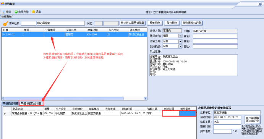Switch to 单据药品明细 tab
The width and height of the screenshot is (264, 139).
point(10,103)
